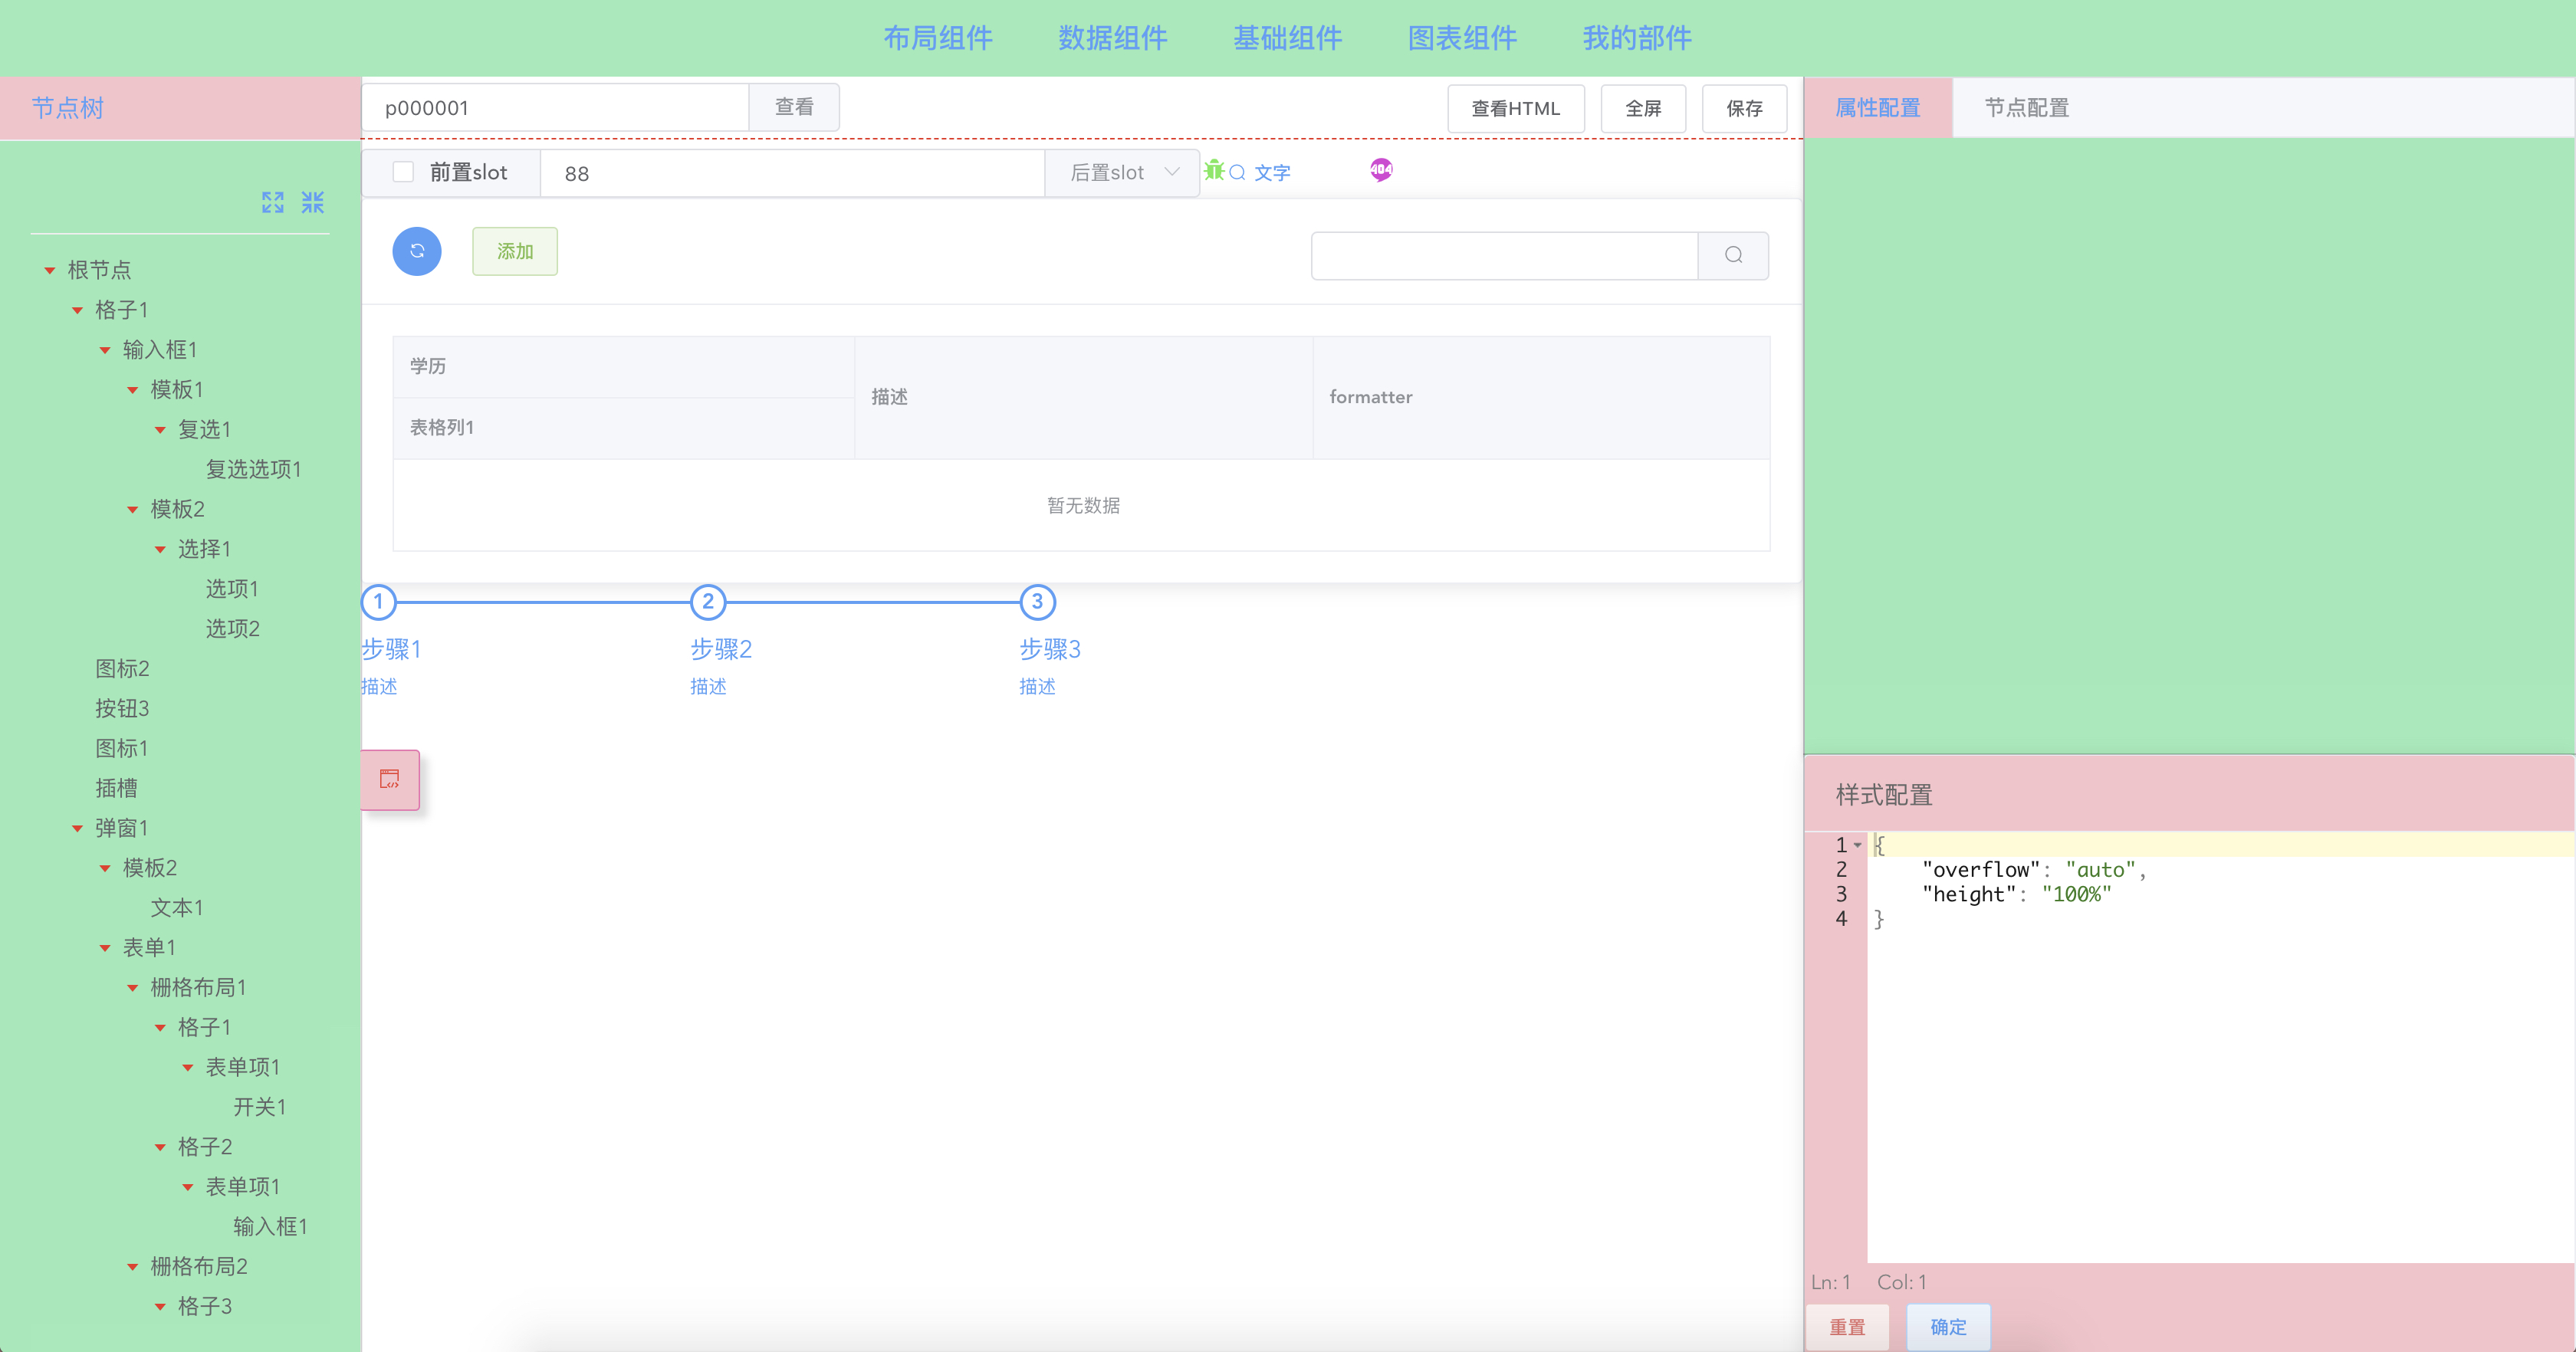Click the green 添加 button
2576x1352 pixels.
(515, 251)
